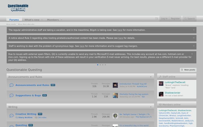Open DespGamer6902 in Members online list

tap(167, 118)
